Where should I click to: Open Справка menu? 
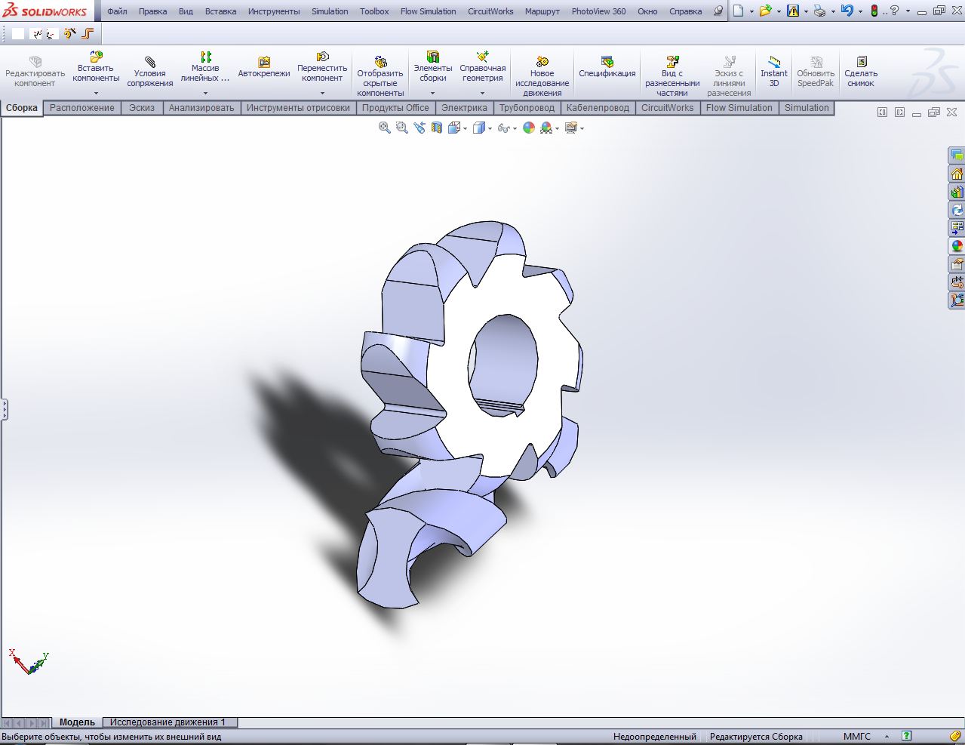[685, 11]
